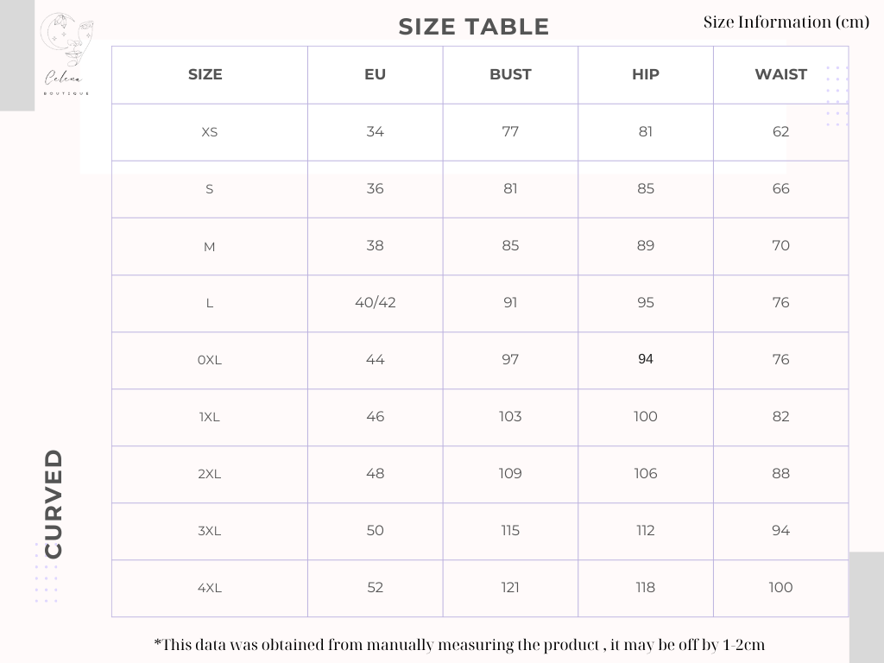884x663 pixels.
Task: Select the EU column header
Action: [x=375, y=74]
